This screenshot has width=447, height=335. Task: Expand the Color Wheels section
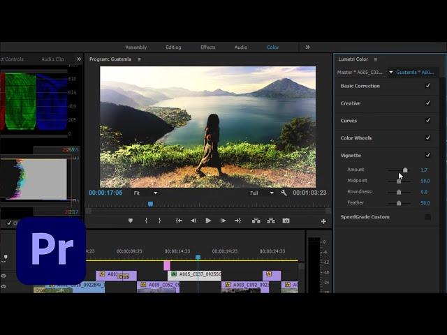pyautogui.click(x=356, y=138)
